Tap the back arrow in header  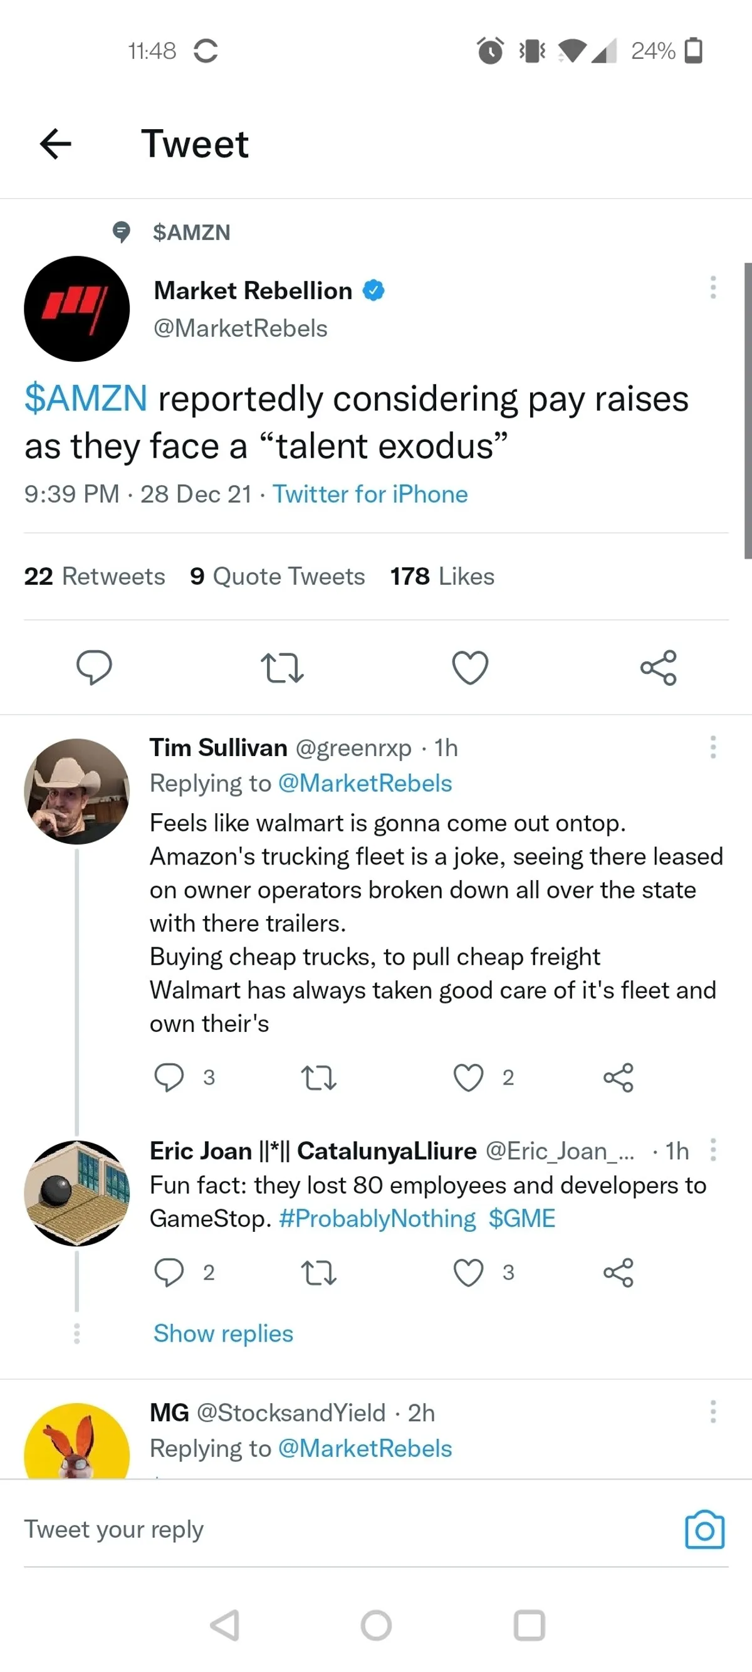pos(56,144)
